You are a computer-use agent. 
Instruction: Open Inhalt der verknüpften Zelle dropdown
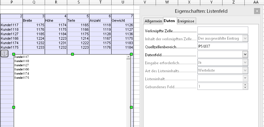245,38
